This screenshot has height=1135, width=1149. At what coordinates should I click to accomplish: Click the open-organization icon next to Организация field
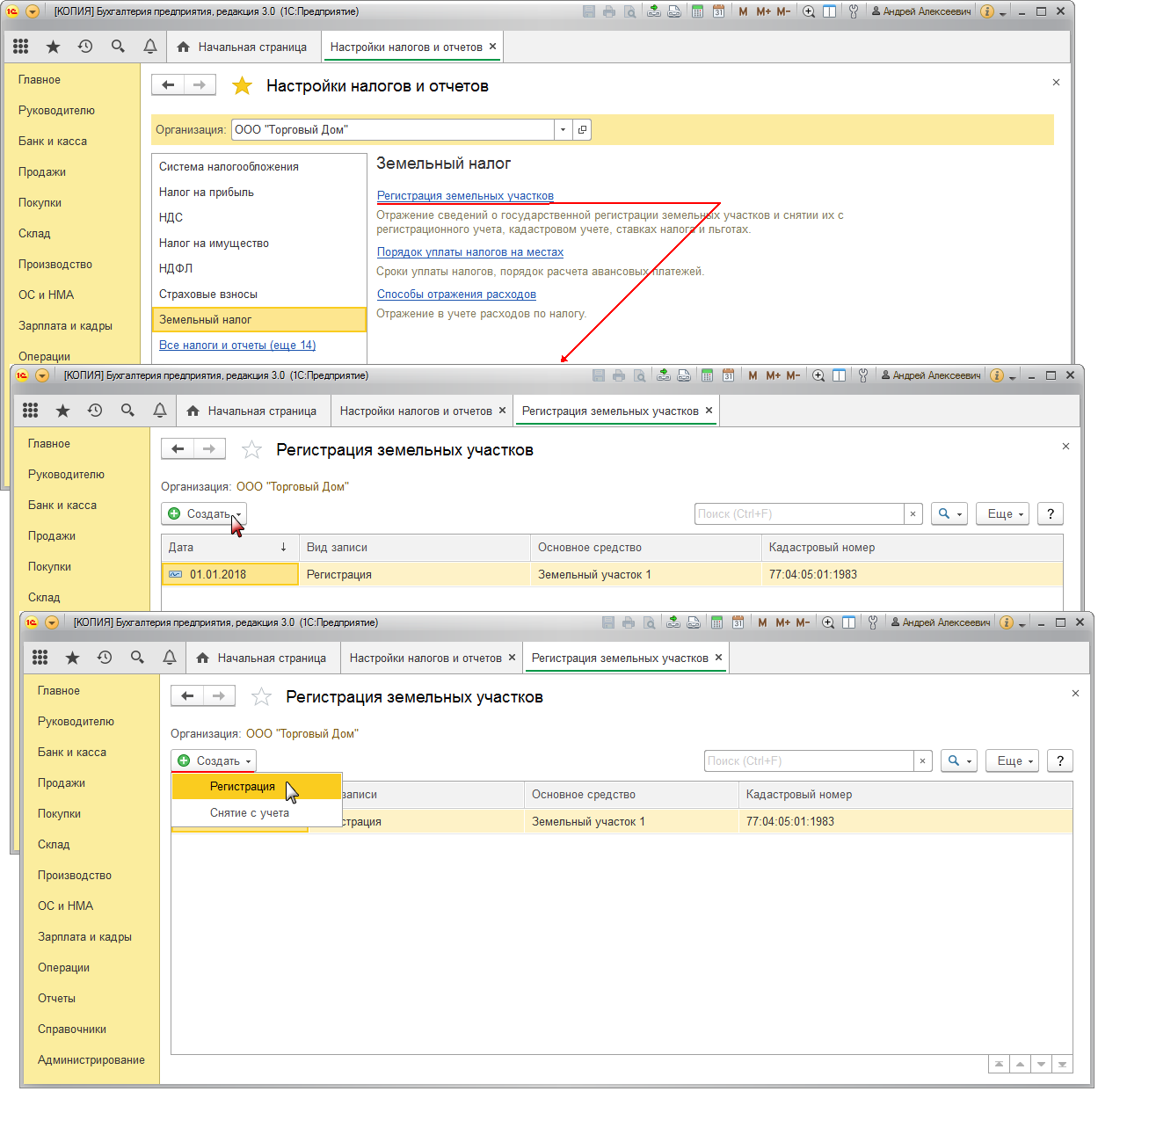pos(582,129)
